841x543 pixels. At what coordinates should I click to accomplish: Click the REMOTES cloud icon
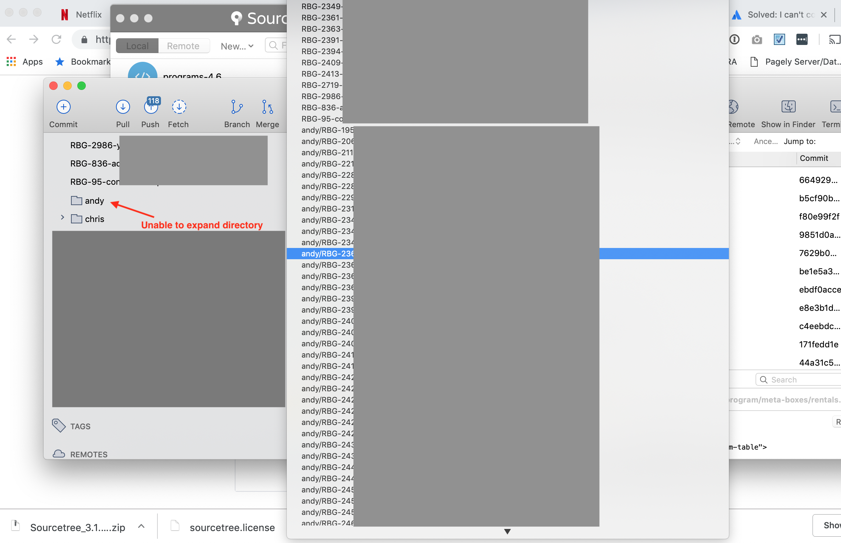[x=59, y=454]
